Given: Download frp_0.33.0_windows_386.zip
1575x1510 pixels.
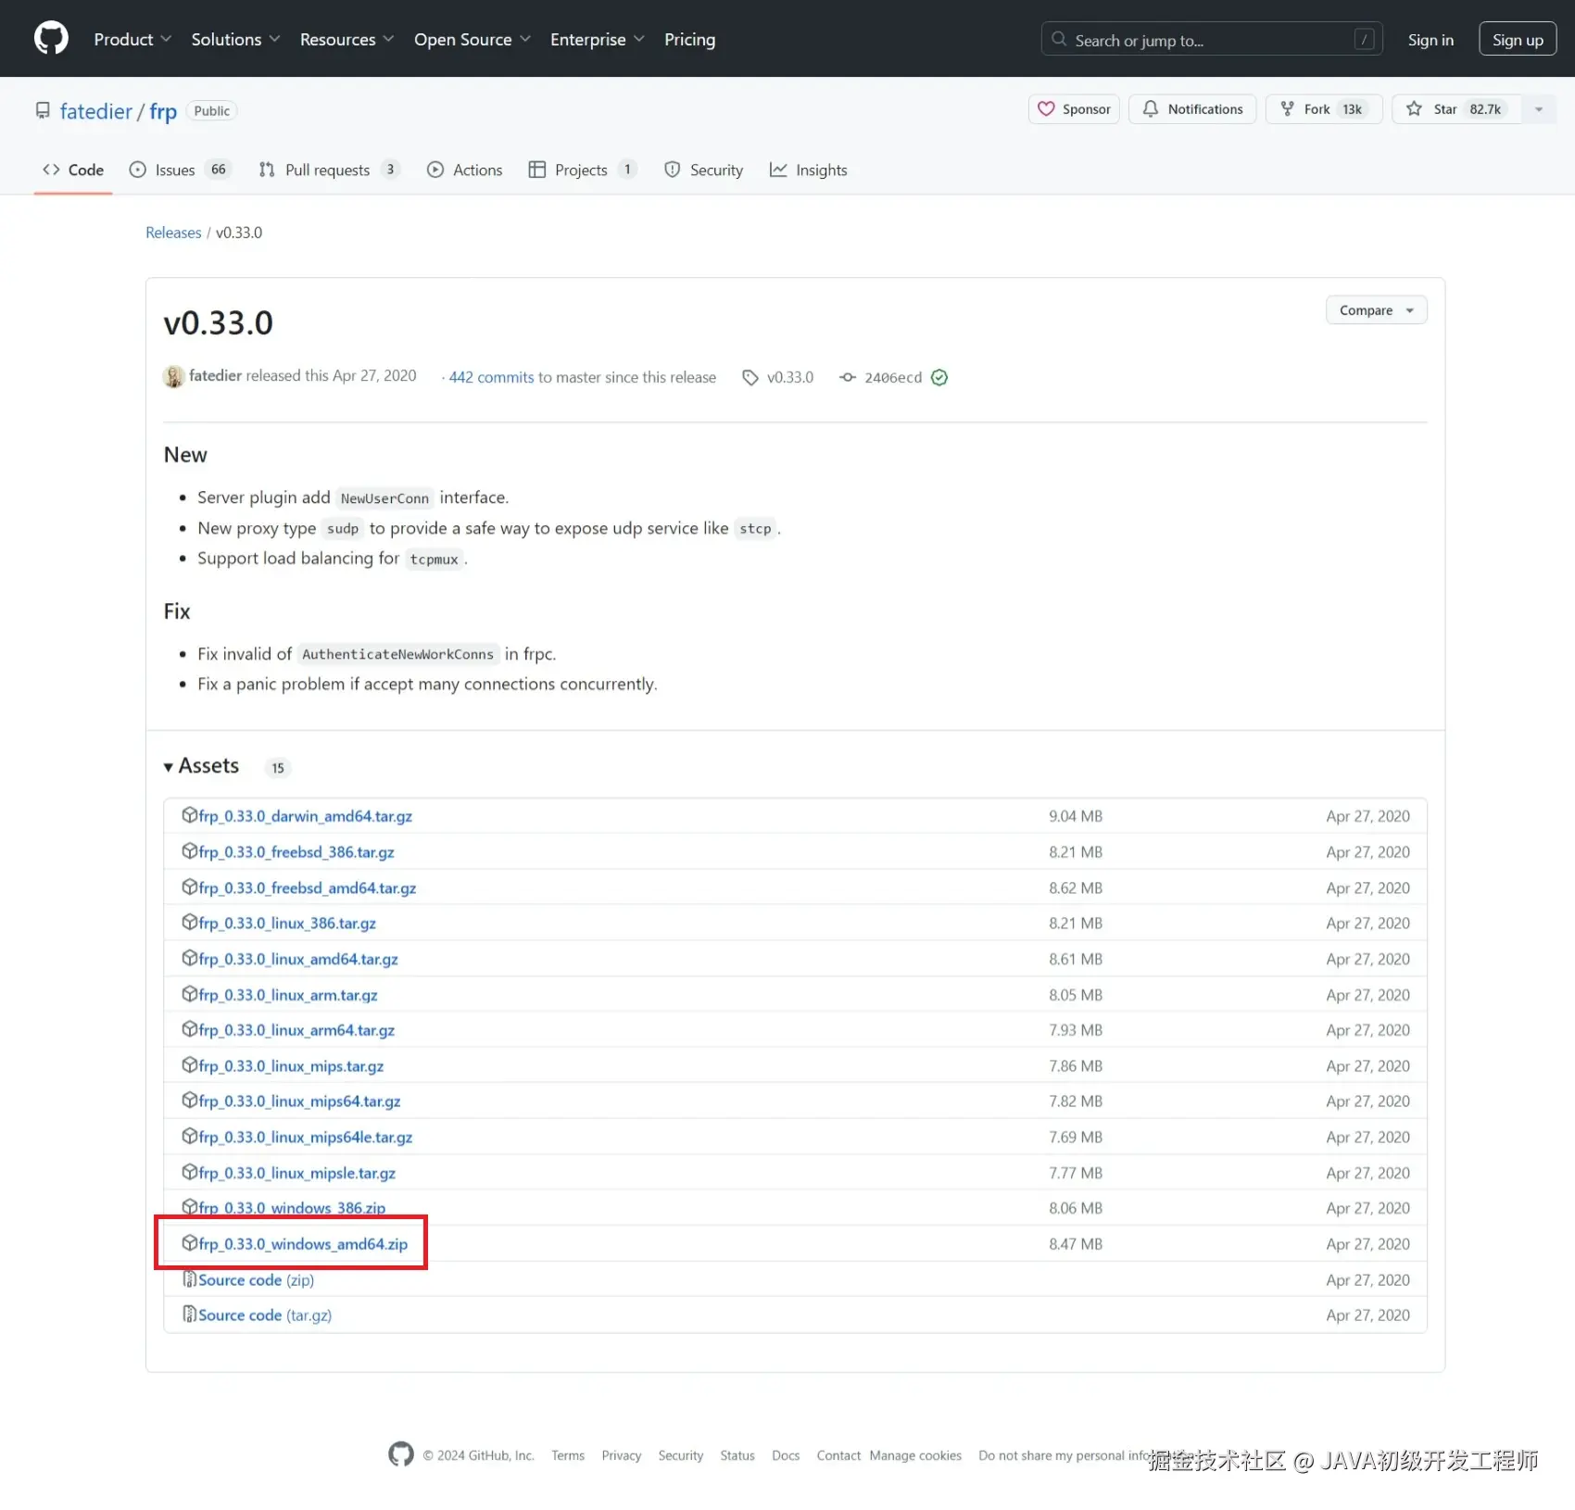Looking at the screenshot, I should (292, 1208).
